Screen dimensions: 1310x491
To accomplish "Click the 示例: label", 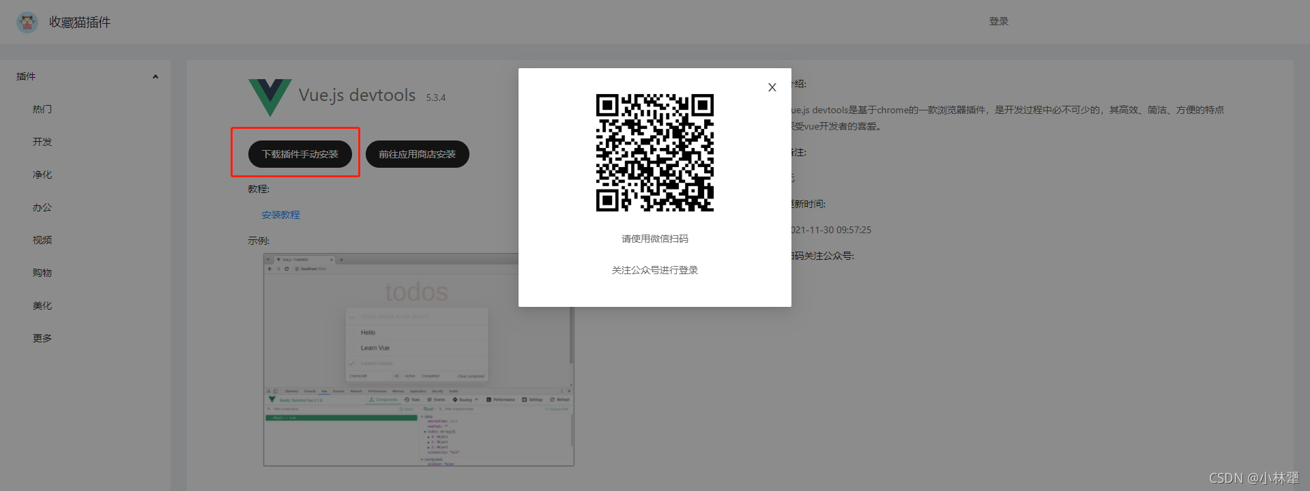I will 259,241.
